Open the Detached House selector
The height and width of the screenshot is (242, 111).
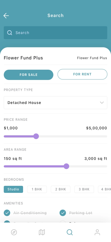(x=56, y=103)
